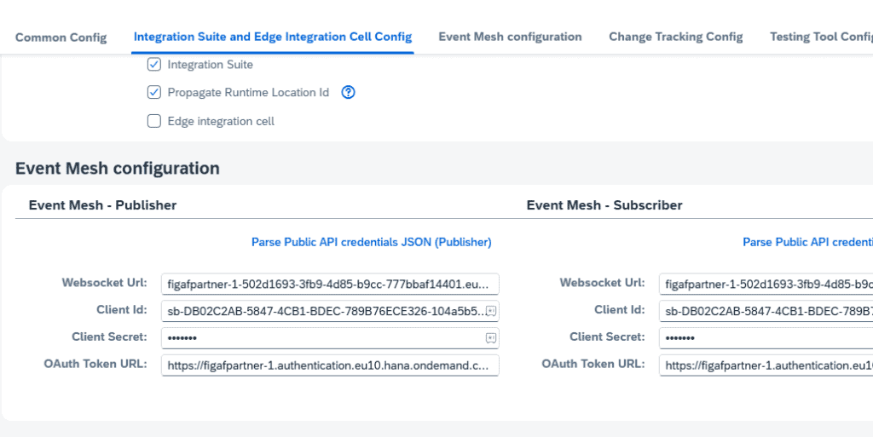The width and height of the screenshot is (873, 437).
Task: Click the Event Mesh configuration section heading
Action: pos(118,169)
